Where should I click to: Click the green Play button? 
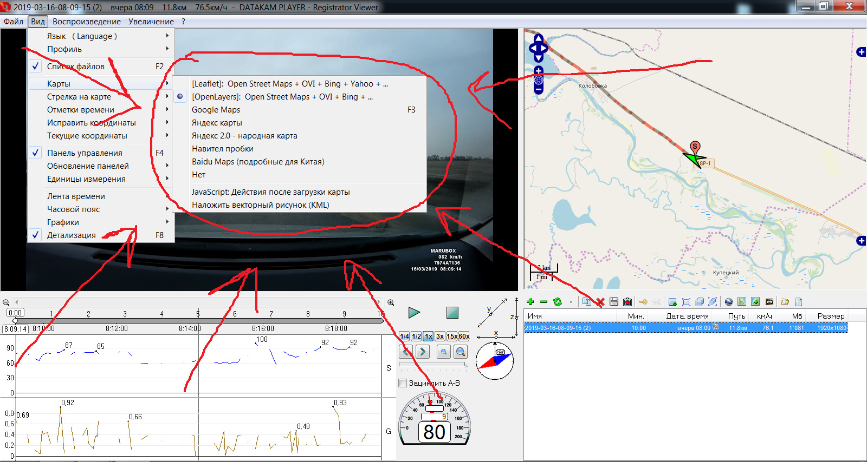[x=415, y=313]
